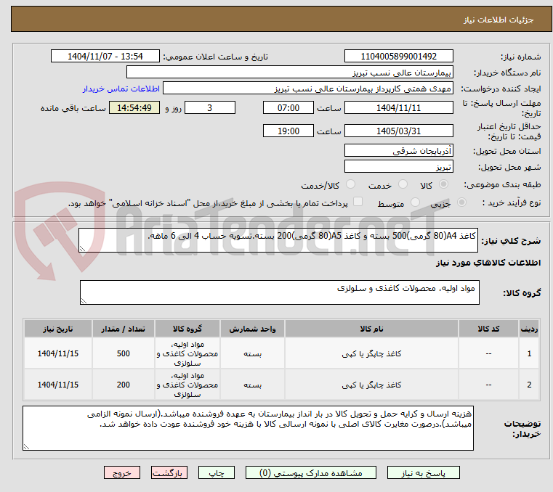
Task: Select the متوسط purchase type radio
Action: [415, 202]
